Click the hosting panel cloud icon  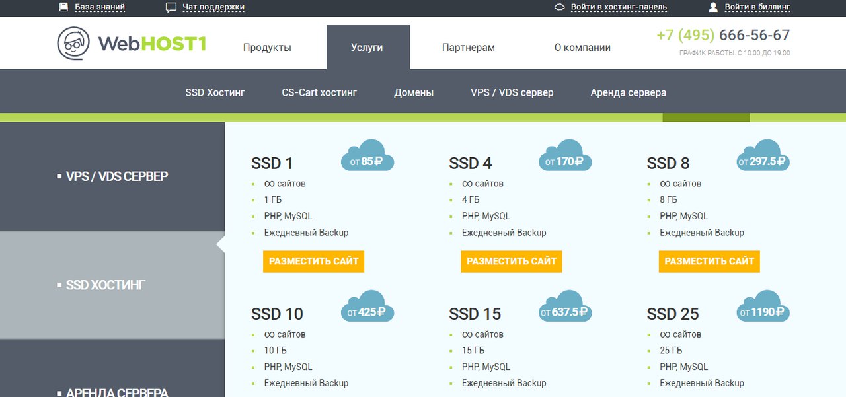[x=559, y=7]
